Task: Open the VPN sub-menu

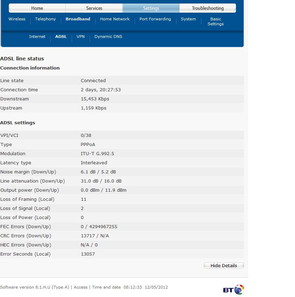Action: pyautogui.click(x=80, y=37)
